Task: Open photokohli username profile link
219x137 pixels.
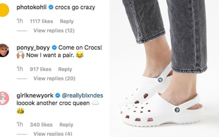Action: tap(32, 7)
